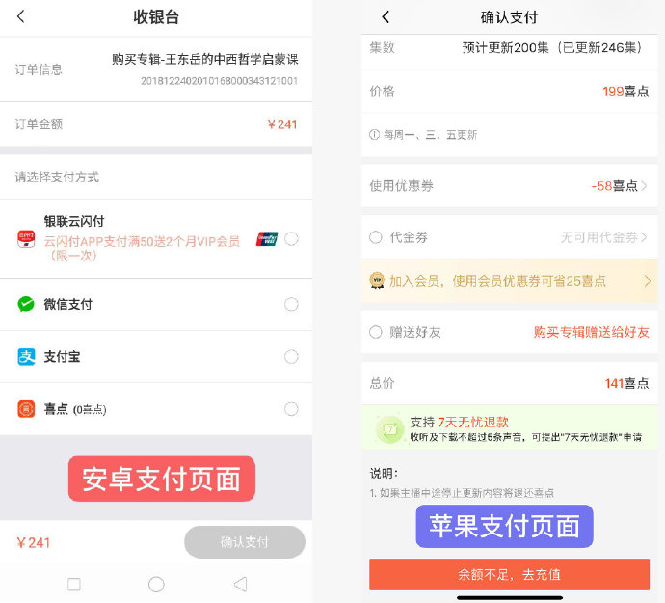This screenshot has height=603, width=665.
Task: Go back from the 确认支付 page
Action: point(386,17)
